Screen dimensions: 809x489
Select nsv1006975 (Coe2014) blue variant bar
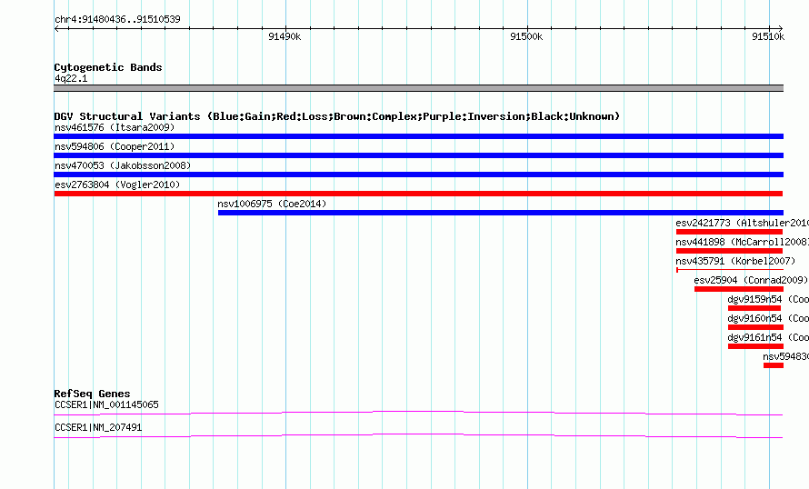(x=501, y=213)
